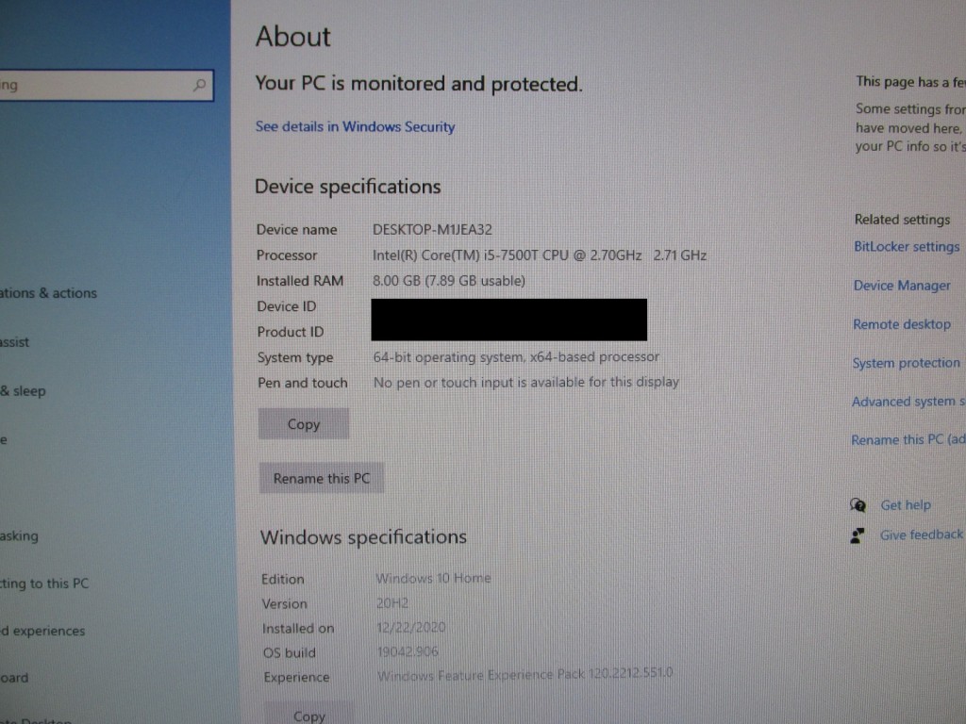966x724 pixels.
Task: Open Advanced system settings link
Action: click(908, 402)
